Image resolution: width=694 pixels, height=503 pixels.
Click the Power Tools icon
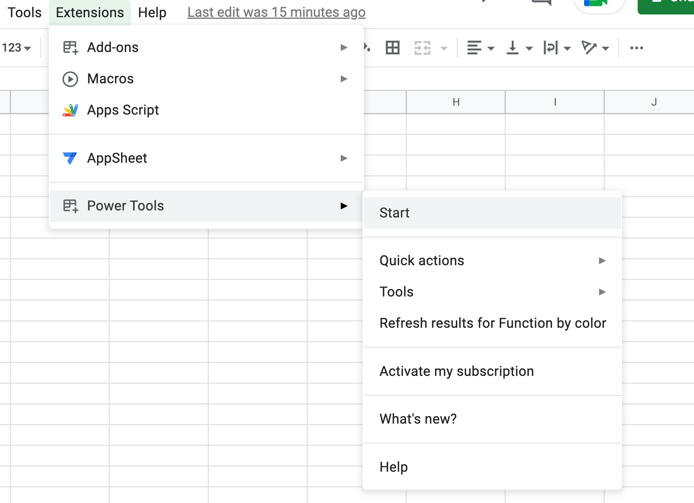pyautogui.click(x=70, y=206)
